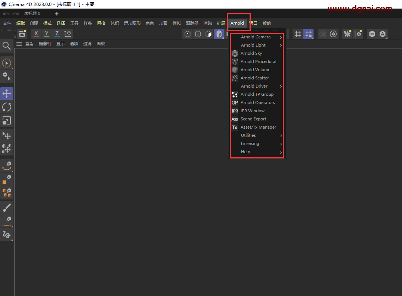Expand Arnold Camera submenu
Viewport: 402px width, 296px height.
pos(257,37)
